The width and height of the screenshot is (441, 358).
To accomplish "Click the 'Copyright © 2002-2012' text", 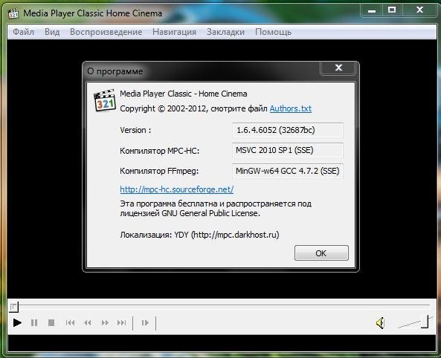I will click(x=164, y=108).
